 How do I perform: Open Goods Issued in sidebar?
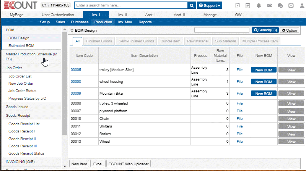[17, 107]
